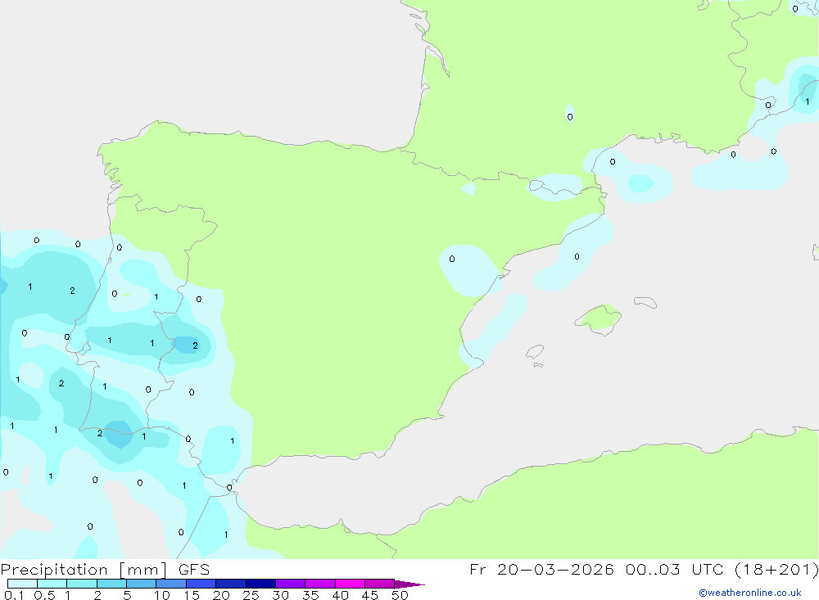Select the 25–30 mm navy legend box

pos(260,584)
